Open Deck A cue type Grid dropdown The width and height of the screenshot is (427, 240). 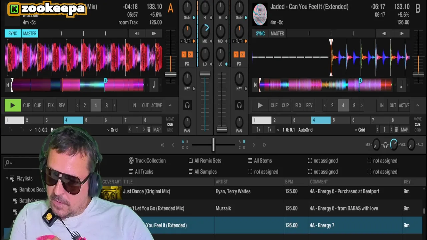coord(112,130)
